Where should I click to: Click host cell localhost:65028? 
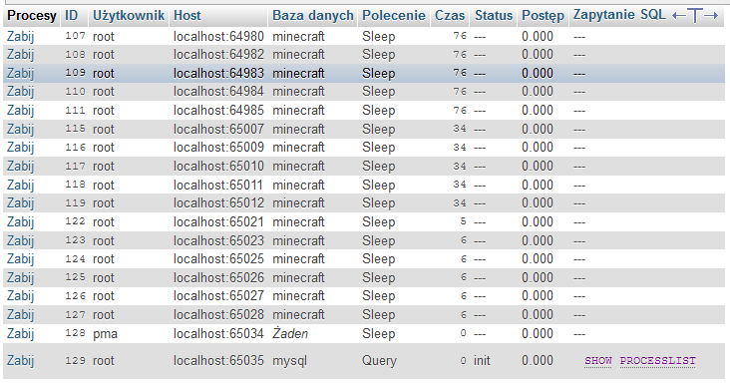point(218,314)
